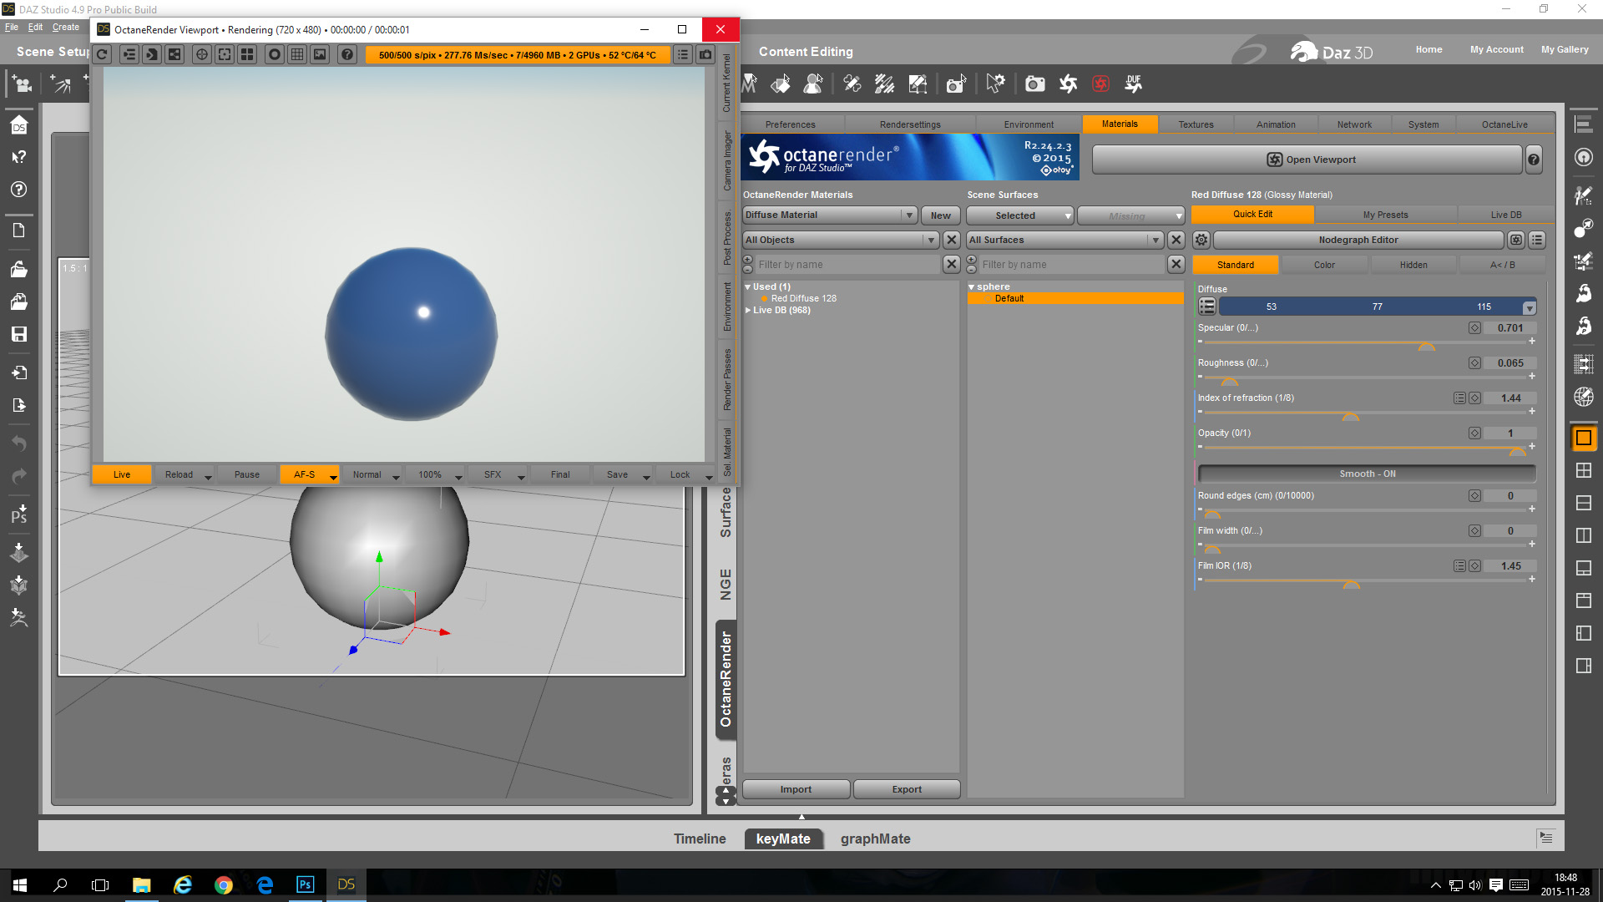Click the gear icon beside Nodegraph Editor
Screen dimensions: 1603x902
click(x=1201, y=240)
